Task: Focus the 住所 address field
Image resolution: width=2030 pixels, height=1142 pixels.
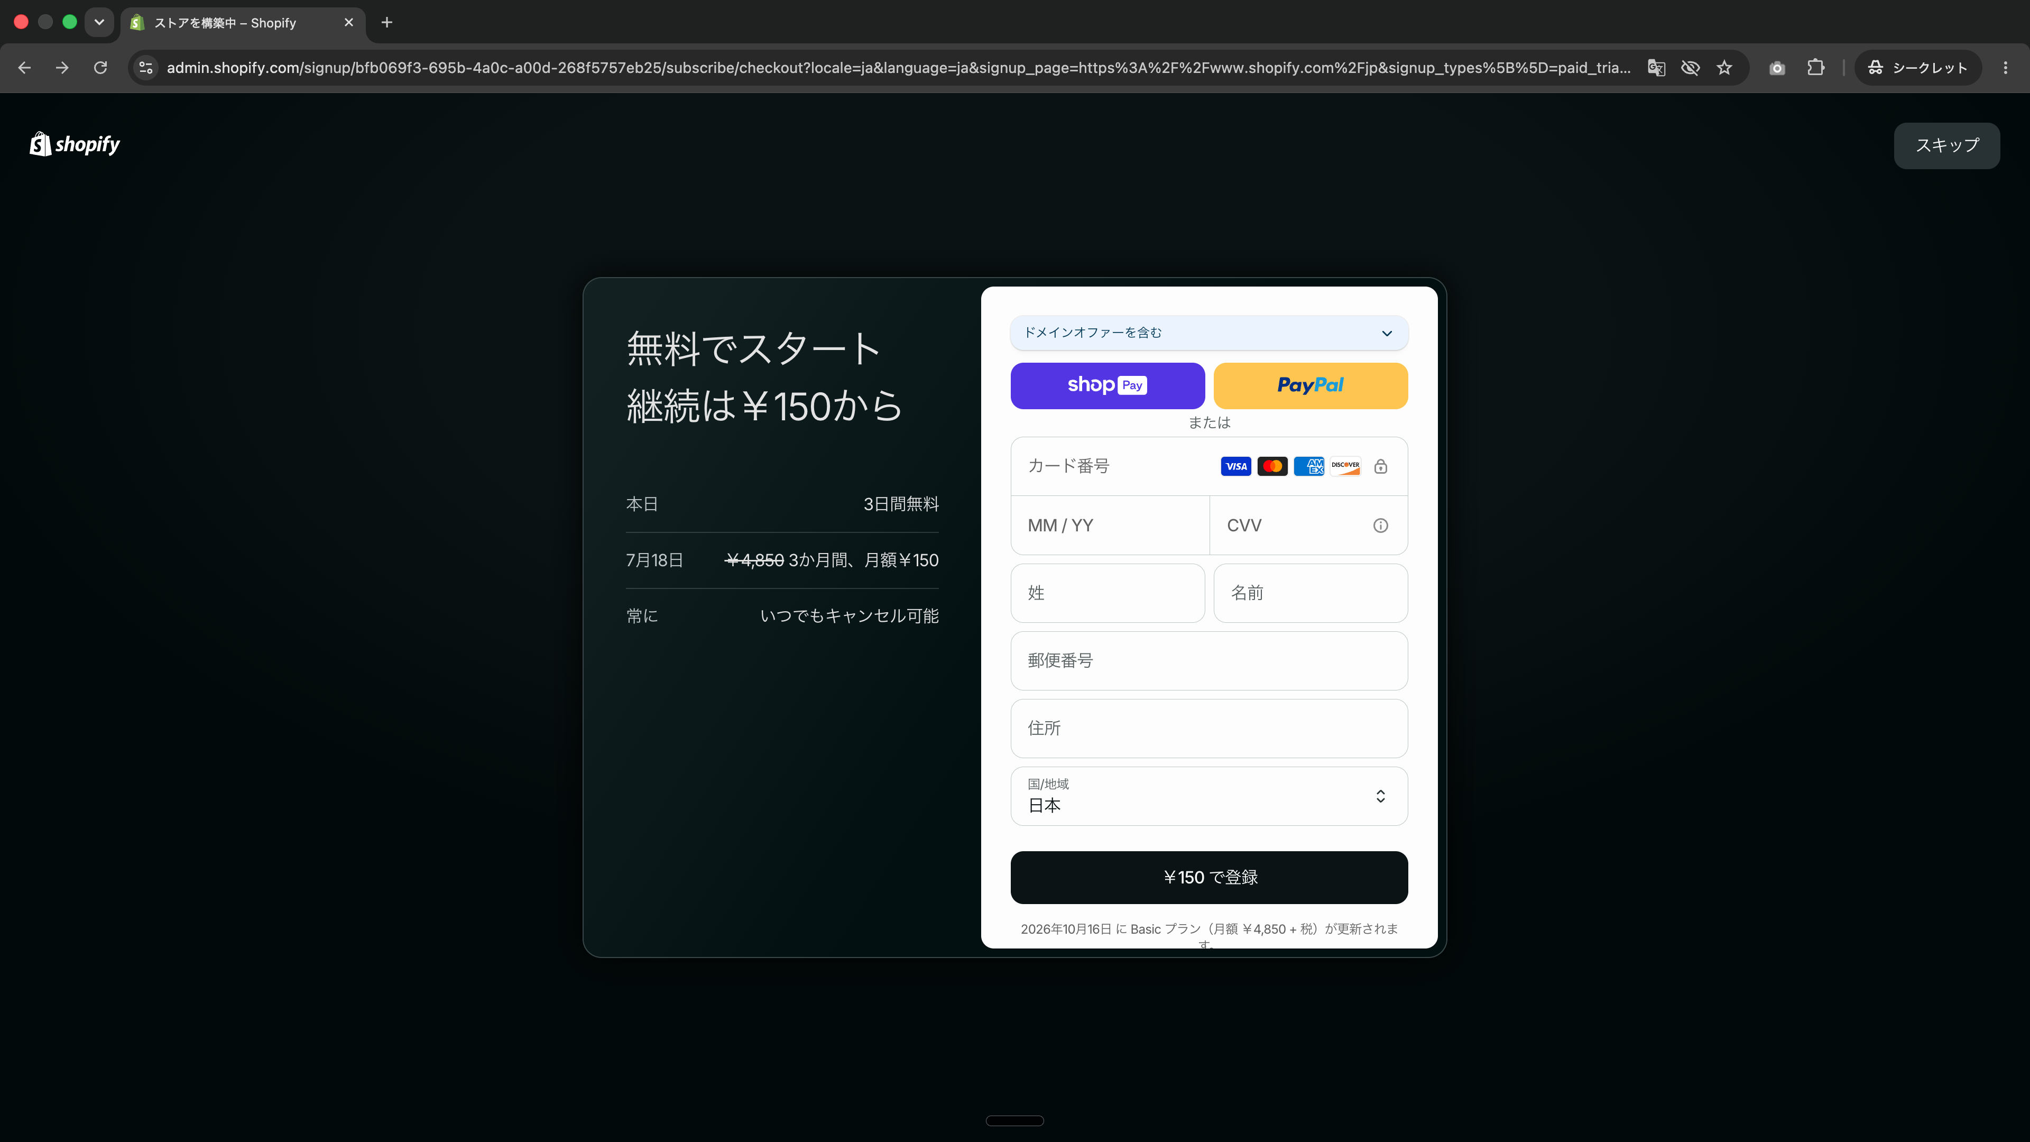Action: pyautogui.click(x=1209, y=729)
